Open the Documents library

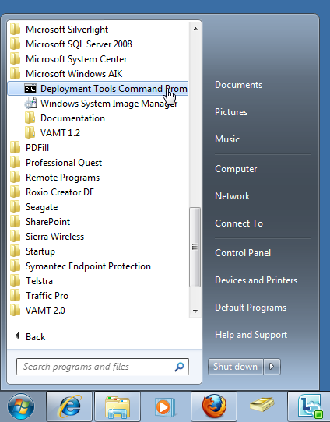[238, 85]
